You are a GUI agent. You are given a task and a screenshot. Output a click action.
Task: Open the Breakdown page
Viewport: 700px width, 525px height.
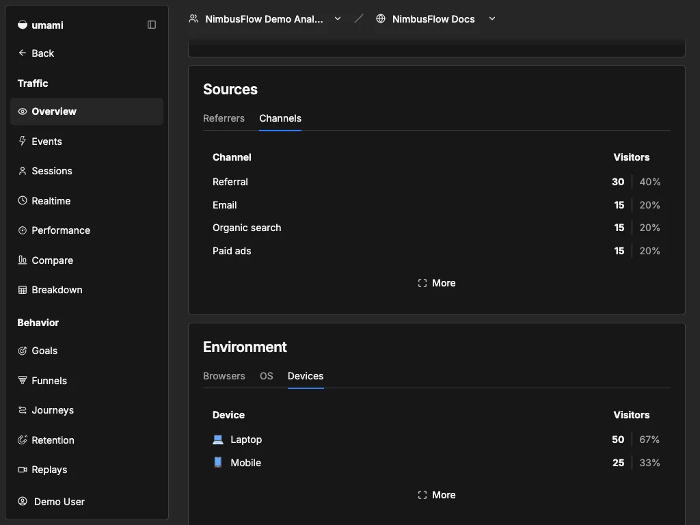click(x=87, y=290)
